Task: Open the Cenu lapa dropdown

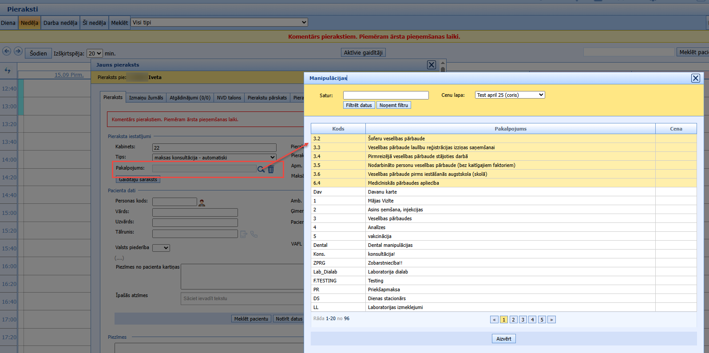Action: pyautogui.click(x=510, y=95)
